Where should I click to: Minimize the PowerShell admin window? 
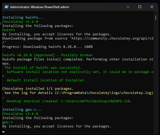coord(128,7)
